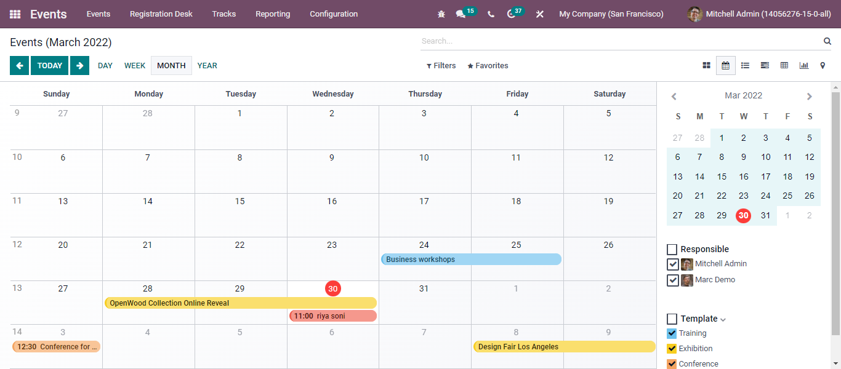Open Mitchell Admin user menu
Viewport: 841px width, 369px height.
pos(759,14)
